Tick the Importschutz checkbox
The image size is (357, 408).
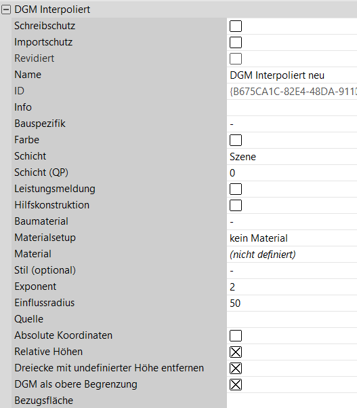pos(236,42)
